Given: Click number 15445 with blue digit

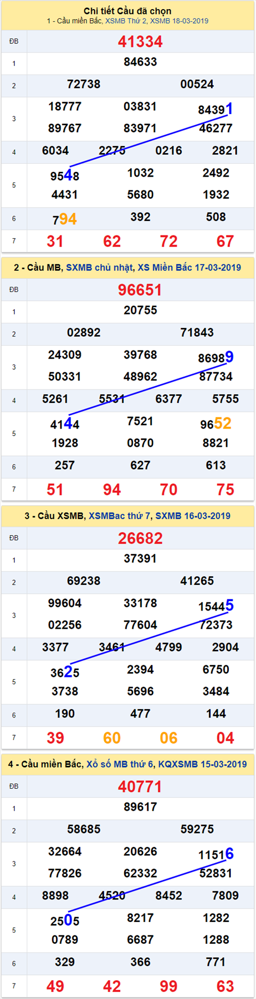Looking at the screenshot, I should (x=215, y=606).
